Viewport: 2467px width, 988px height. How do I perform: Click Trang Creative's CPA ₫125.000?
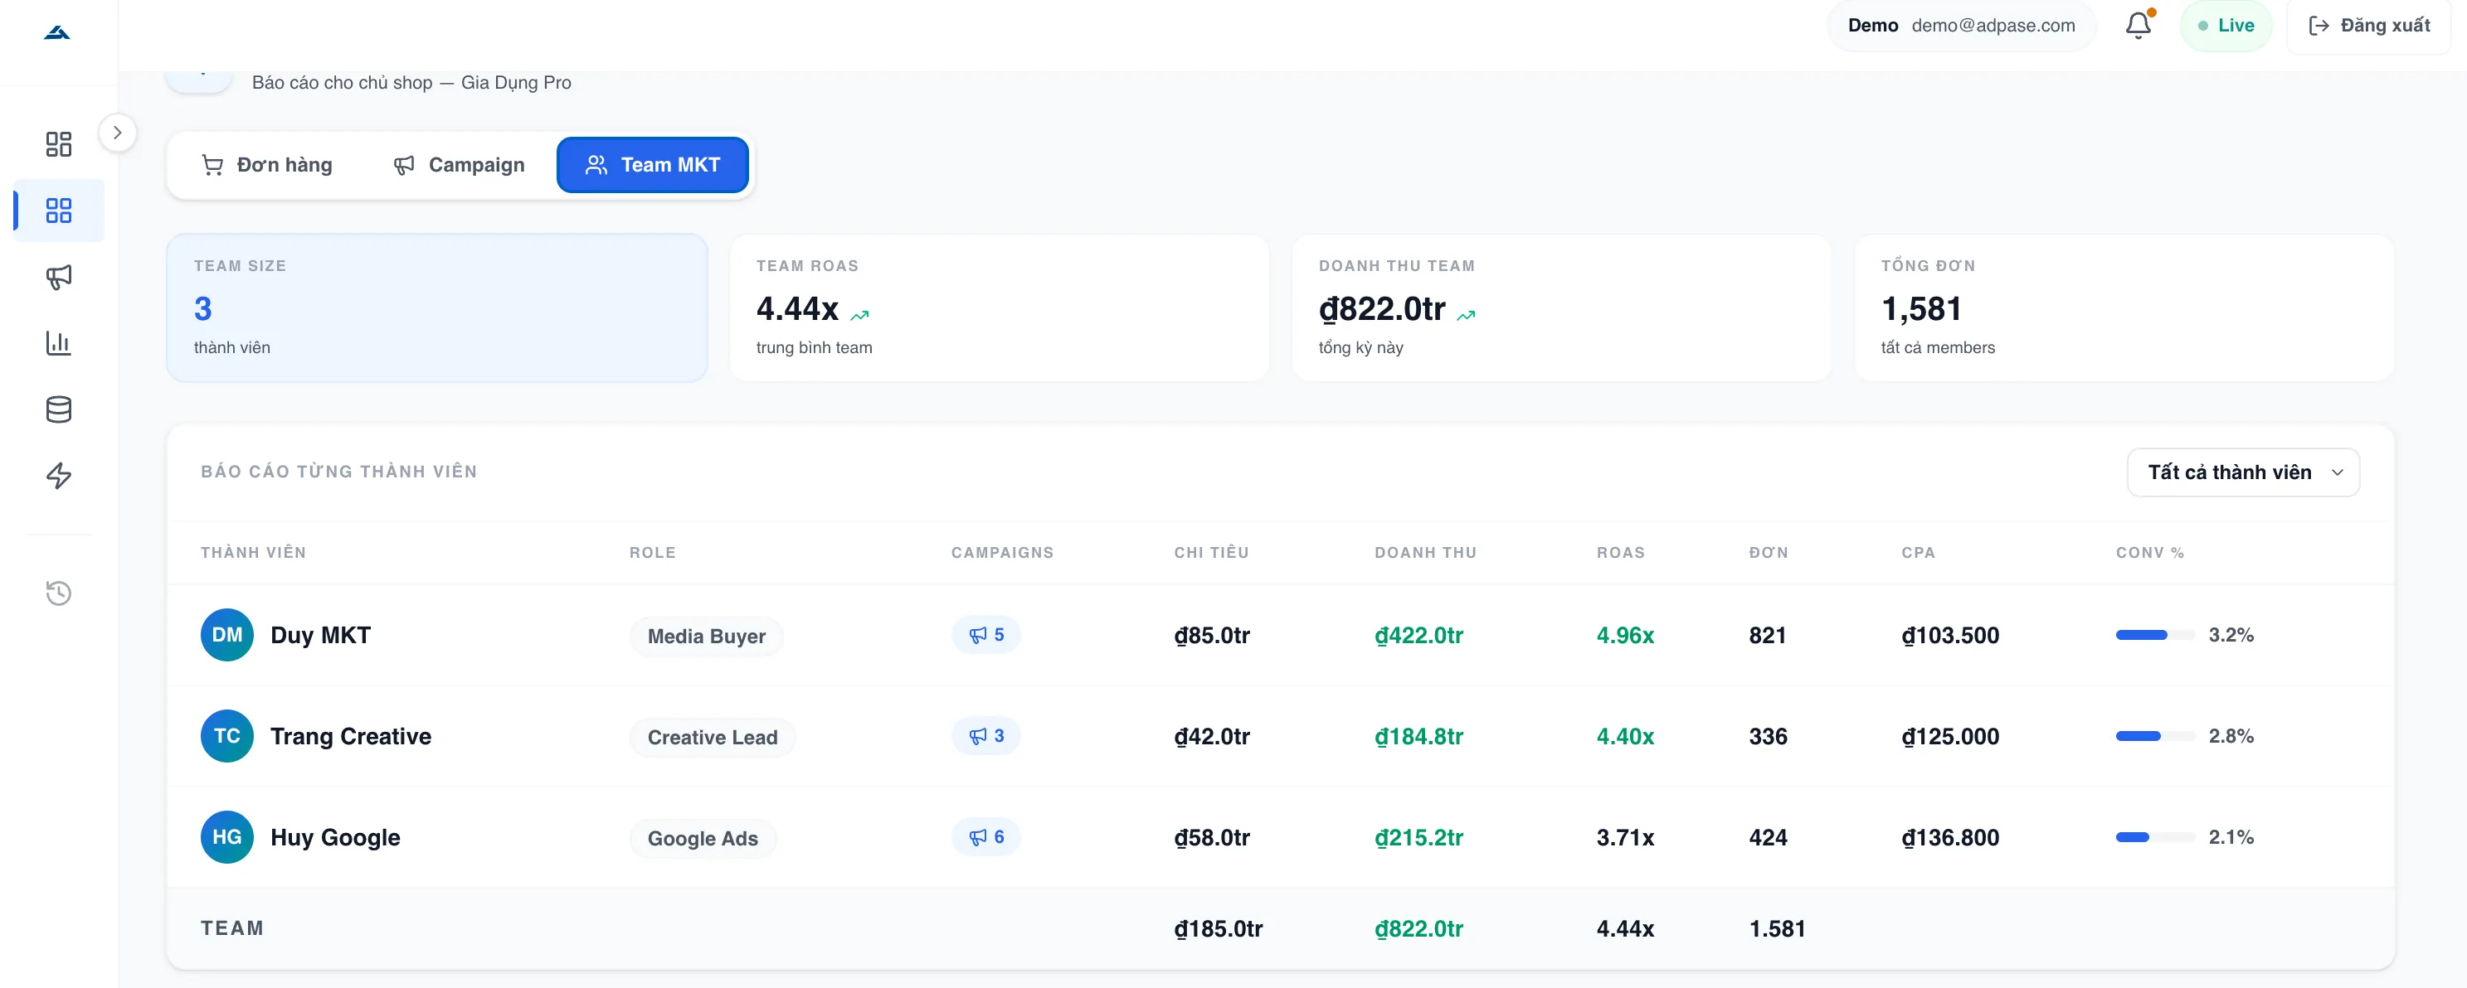click(1950, 736)
